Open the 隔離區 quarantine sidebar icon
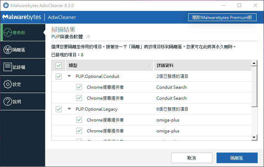The image size is (264, 167). pos(8,50)
